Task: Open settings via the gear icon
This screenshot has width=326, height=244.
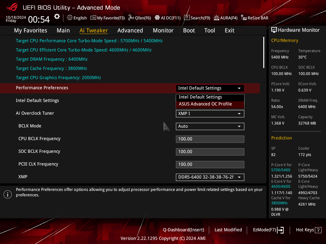Action: (x=57, y=17)
